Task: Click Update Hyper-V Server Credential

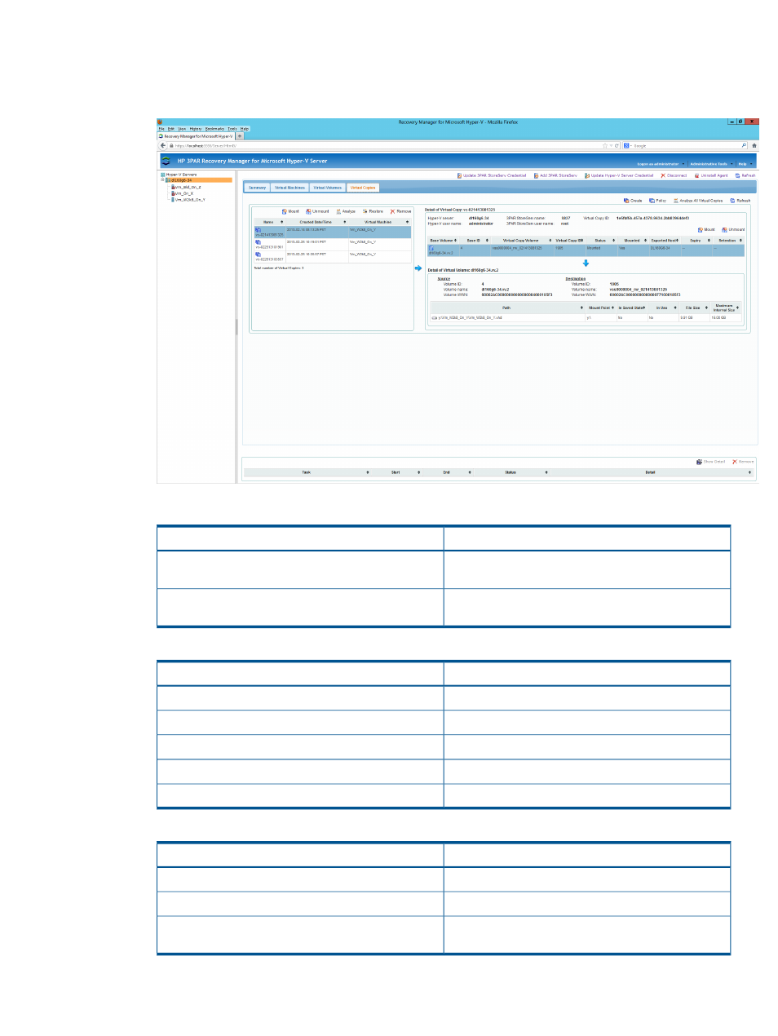Action: coord(619,175)
